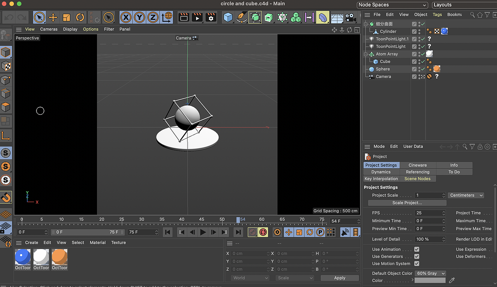
Task: Render to Picture Viewer
Action: (x=197, y=17)
